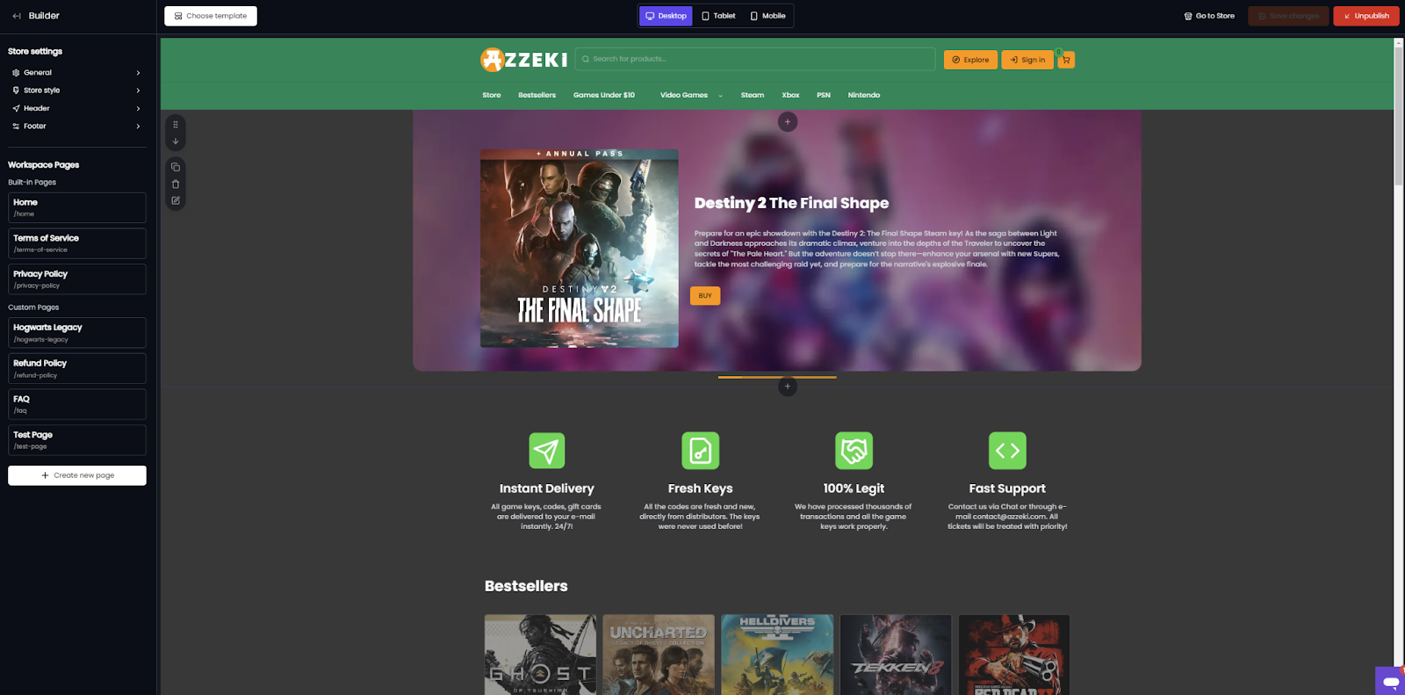
Task: Open the Bestsellers nav menu item
Action: (x=537, y=95)
